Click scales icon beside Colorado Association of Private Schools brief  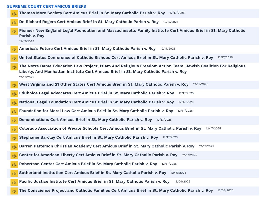coord(14,129)
